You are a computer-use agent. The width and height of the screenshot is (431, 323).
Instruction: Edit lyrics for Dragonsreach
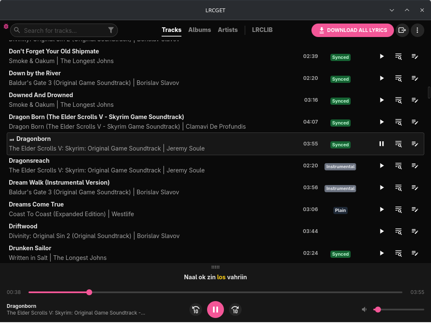pyautogui.click(x=415, y=166)
